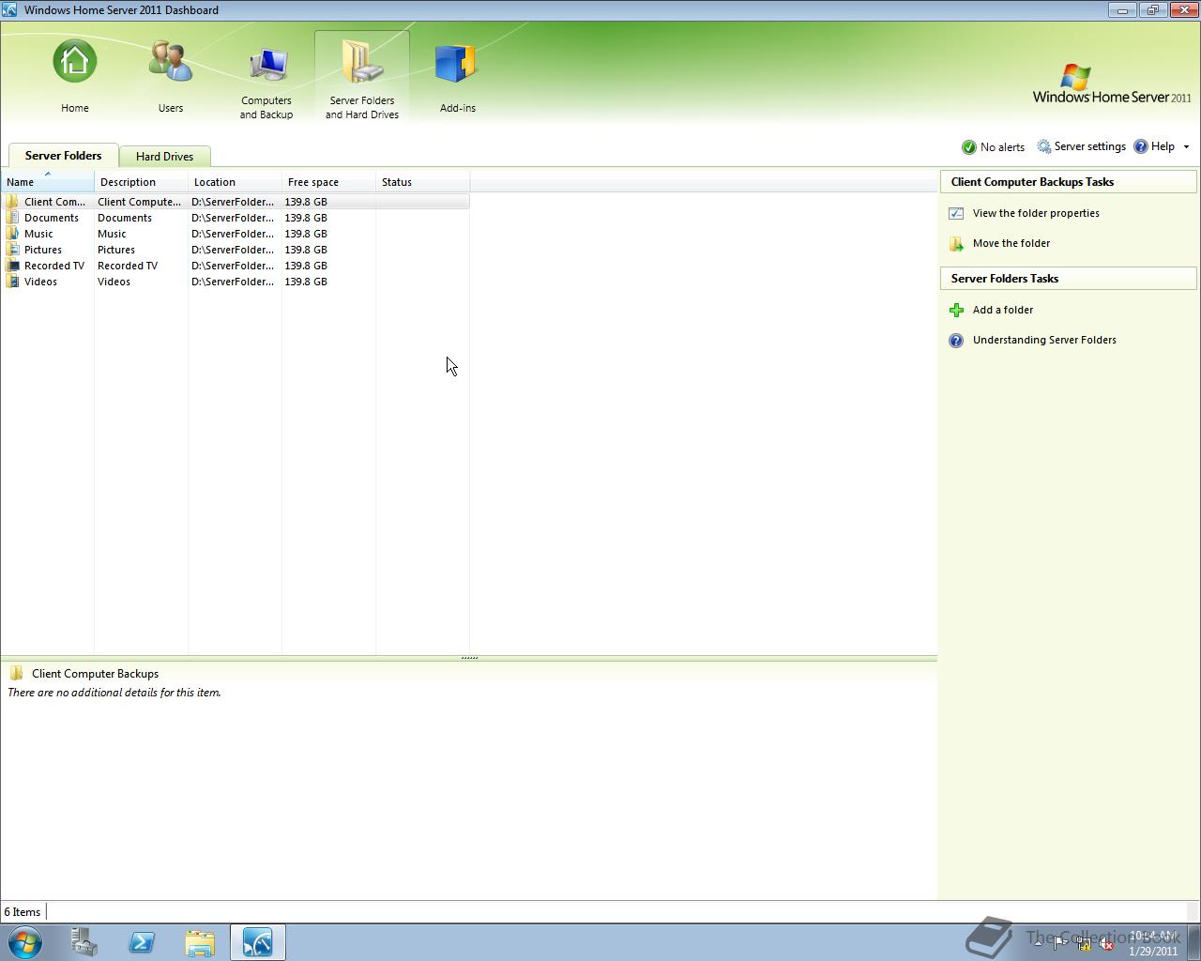The width and height of the screenshot is (1201, 961).
Task: Launch PowerShell from the taskbar
Action: tap(142, 941)
